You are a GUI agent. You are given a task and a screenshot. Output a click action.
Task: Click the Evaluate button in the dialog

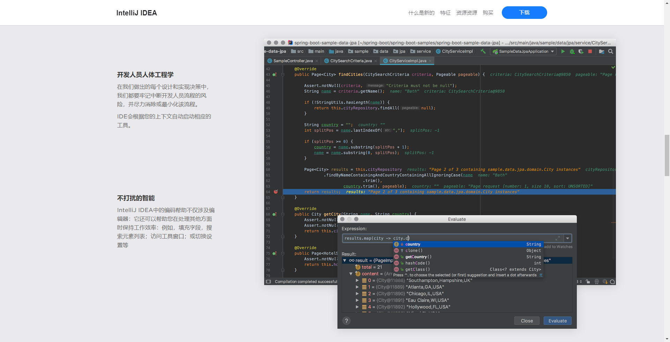coord(557,320)
